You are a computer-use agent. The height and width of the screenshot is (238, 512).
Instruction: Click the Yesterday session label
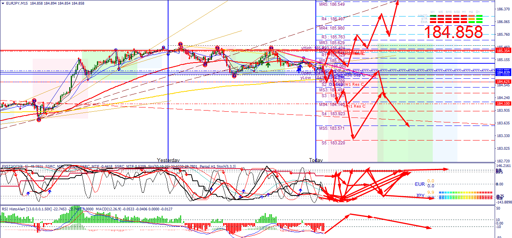(168, 160)
